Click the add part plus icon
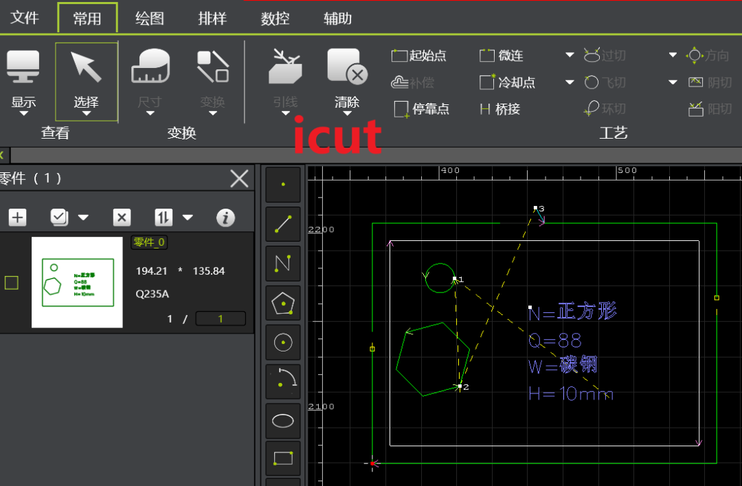This screenshot has height=486, width=742. (17, 218)
